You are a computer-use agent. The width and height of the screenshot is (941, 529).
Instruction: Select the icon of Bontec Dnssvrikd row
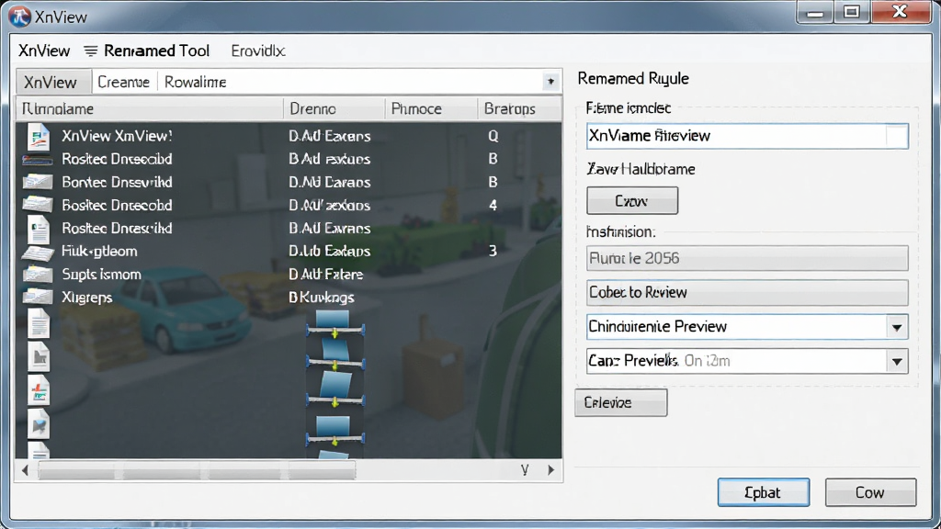tap(37, 182)
